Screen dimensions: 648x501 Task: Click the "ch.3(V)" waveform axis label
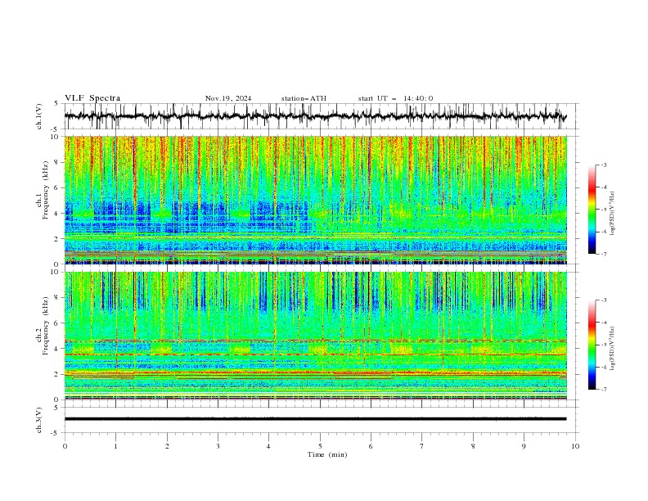tap(39, 420)
